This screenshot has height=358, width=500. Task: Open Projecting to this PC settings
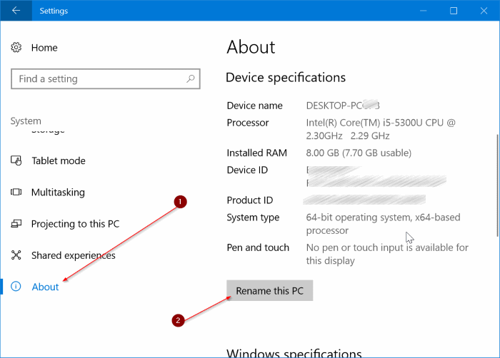[75, 224]
